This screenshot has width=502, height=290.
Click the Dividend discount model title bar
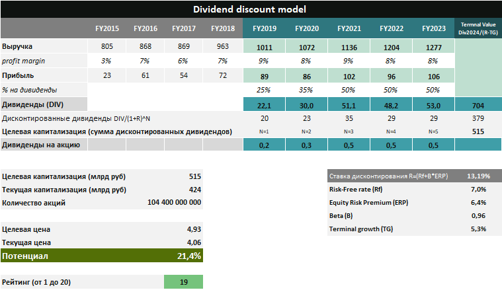point(251,9)
